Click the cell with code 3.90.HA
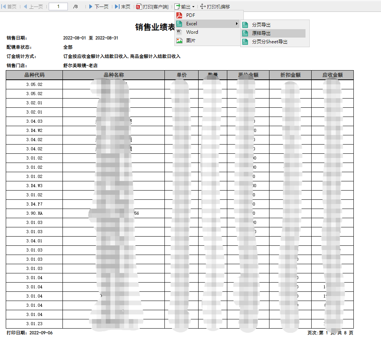This screenshot has width=381, height=347. click(x=34, y=213)
